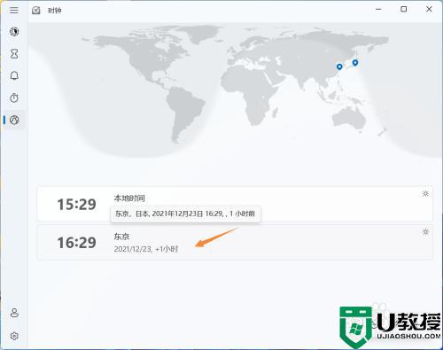Select the 东京 clock card
Image resolution: width=443 pixels, height=350 pixels.
click(x=235, y=242)
